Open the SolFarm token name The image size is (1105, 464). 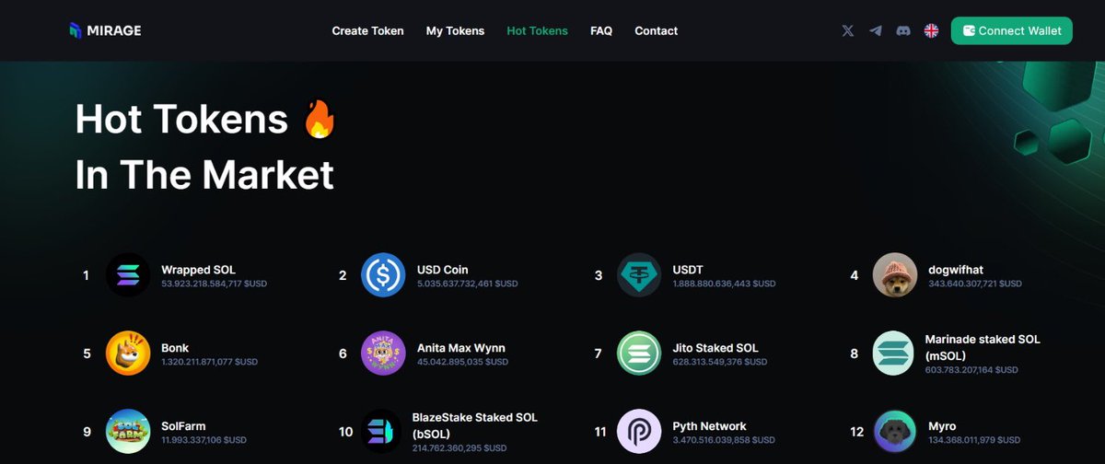coord(183,426)
